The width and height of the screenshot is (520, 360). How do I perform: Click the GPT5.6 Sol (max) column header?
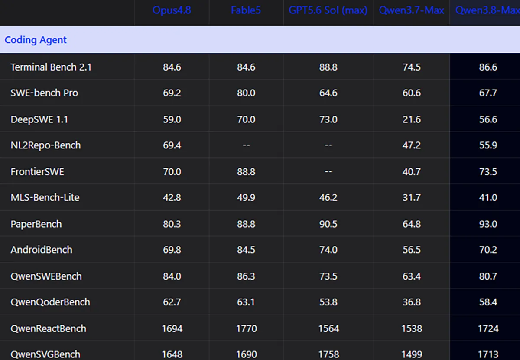[328, 10]
